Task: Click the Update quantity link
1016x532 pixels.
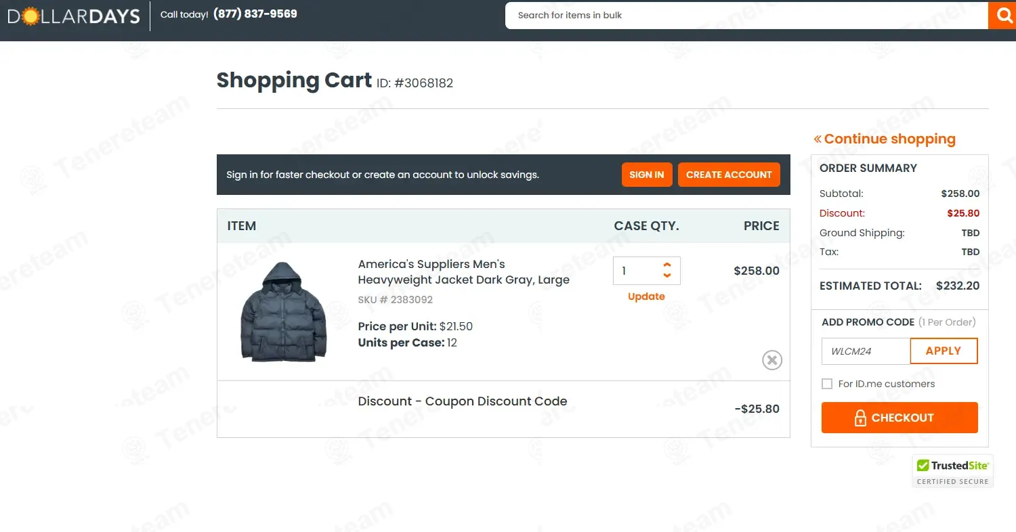Action: 646,296
